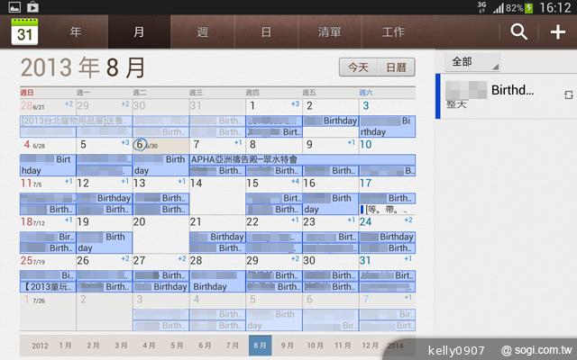This screenshot has height=360, width=577.
Task: Open the Birthd... all-day event in side panel
Action: (506, 96)
